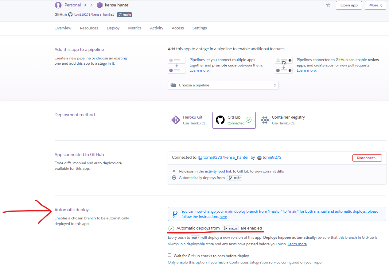Open the Metrics tab
389x266 pixels.
click(135, 28)
